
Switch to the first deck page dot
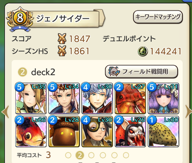point(68,155)
